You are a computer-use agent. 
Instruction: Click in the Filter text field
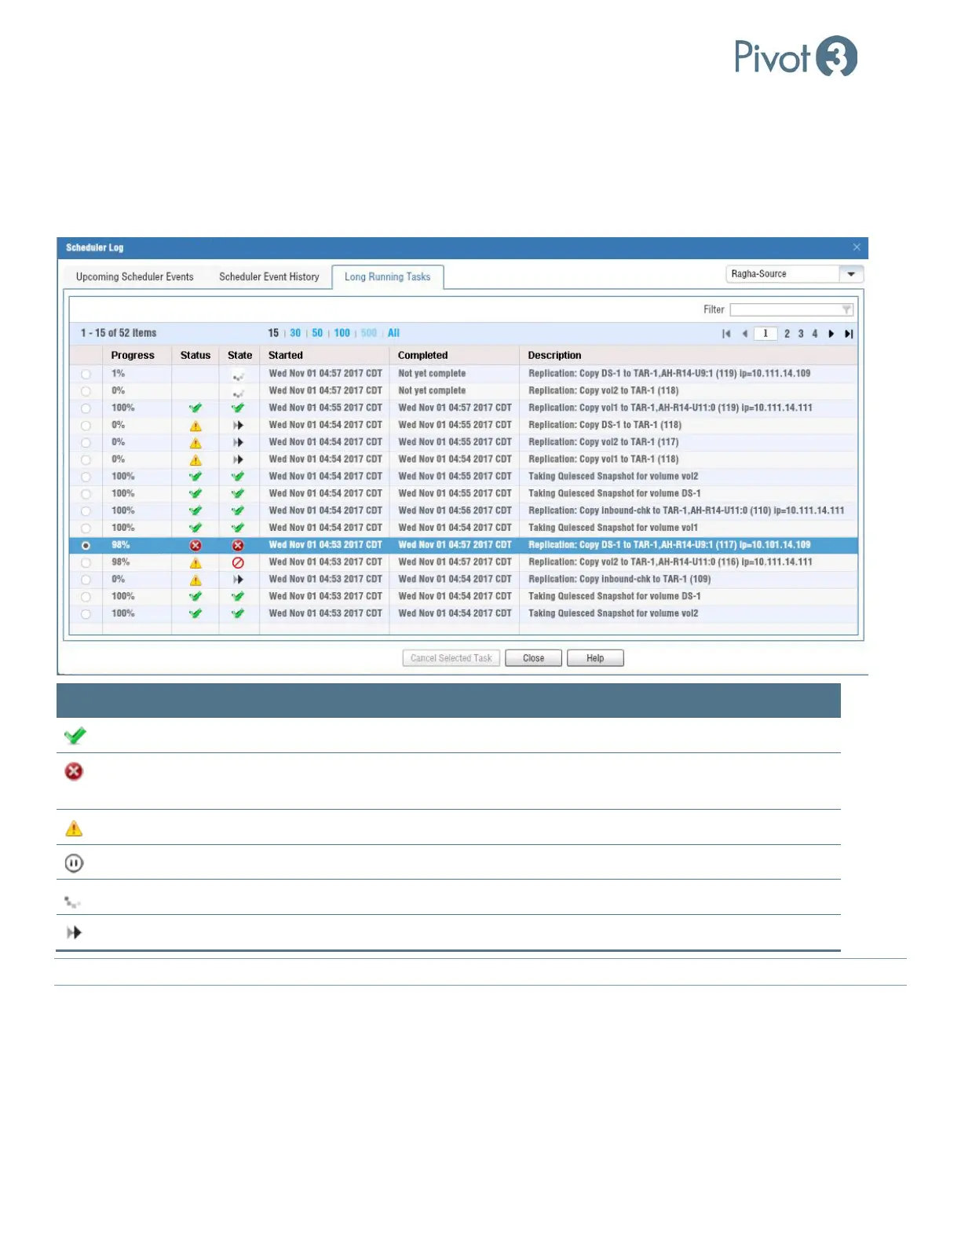785,309
